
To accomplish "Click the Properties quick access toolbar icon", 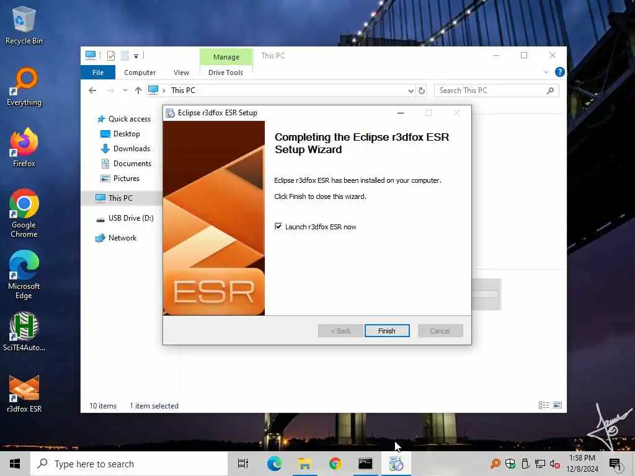I will pyautogui.click(x=111, y=55).
